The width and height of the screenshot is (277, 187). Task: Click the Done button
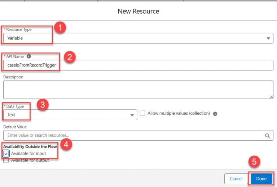point(261,179)
